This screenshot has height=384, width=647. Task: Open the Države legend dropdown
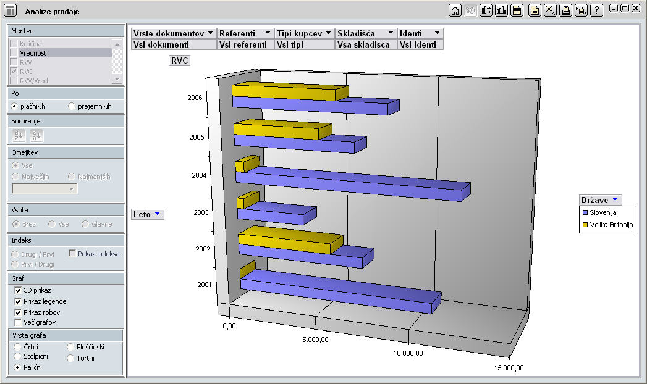click(615, 200)
